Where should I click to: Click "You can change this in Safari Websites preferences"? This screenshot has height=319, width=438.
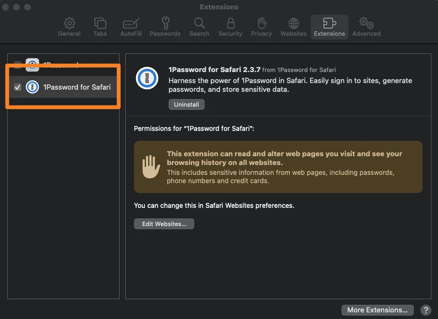tap(214, 206)
